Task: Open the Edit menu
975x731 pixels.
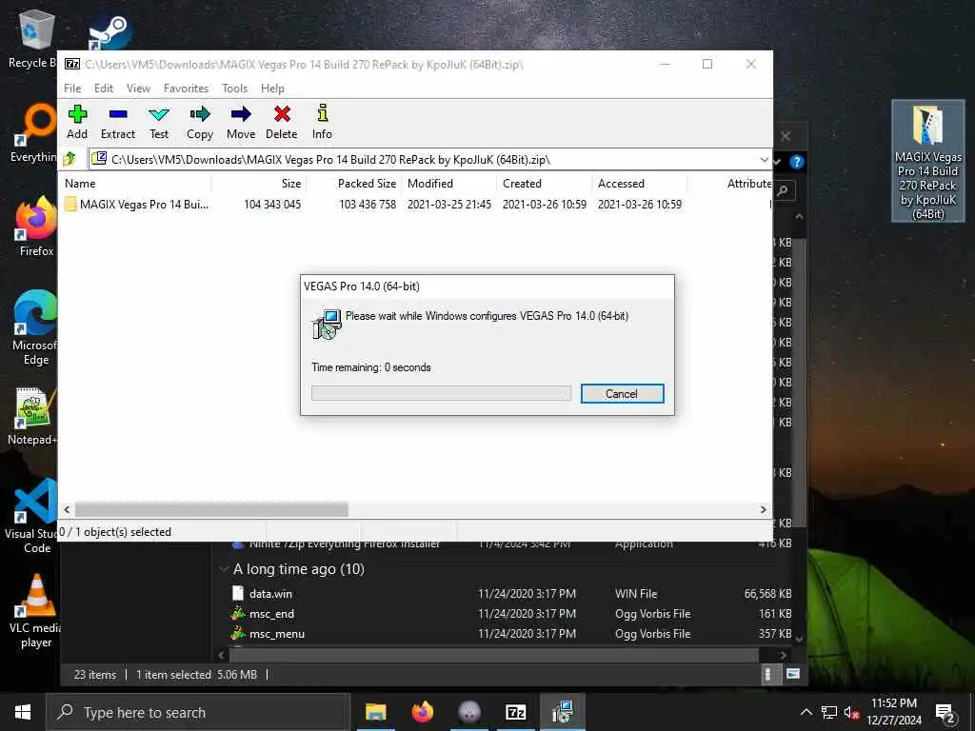Action: point(103,89)
